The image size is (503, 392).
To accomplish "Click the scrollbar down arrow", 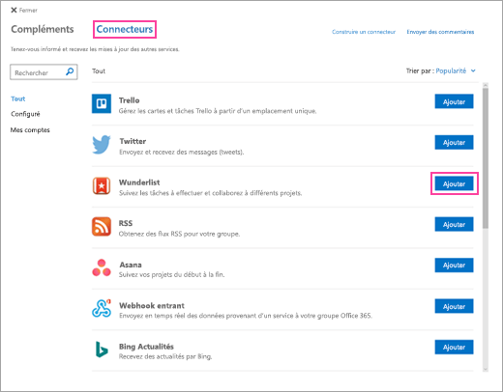I will 486,369.
